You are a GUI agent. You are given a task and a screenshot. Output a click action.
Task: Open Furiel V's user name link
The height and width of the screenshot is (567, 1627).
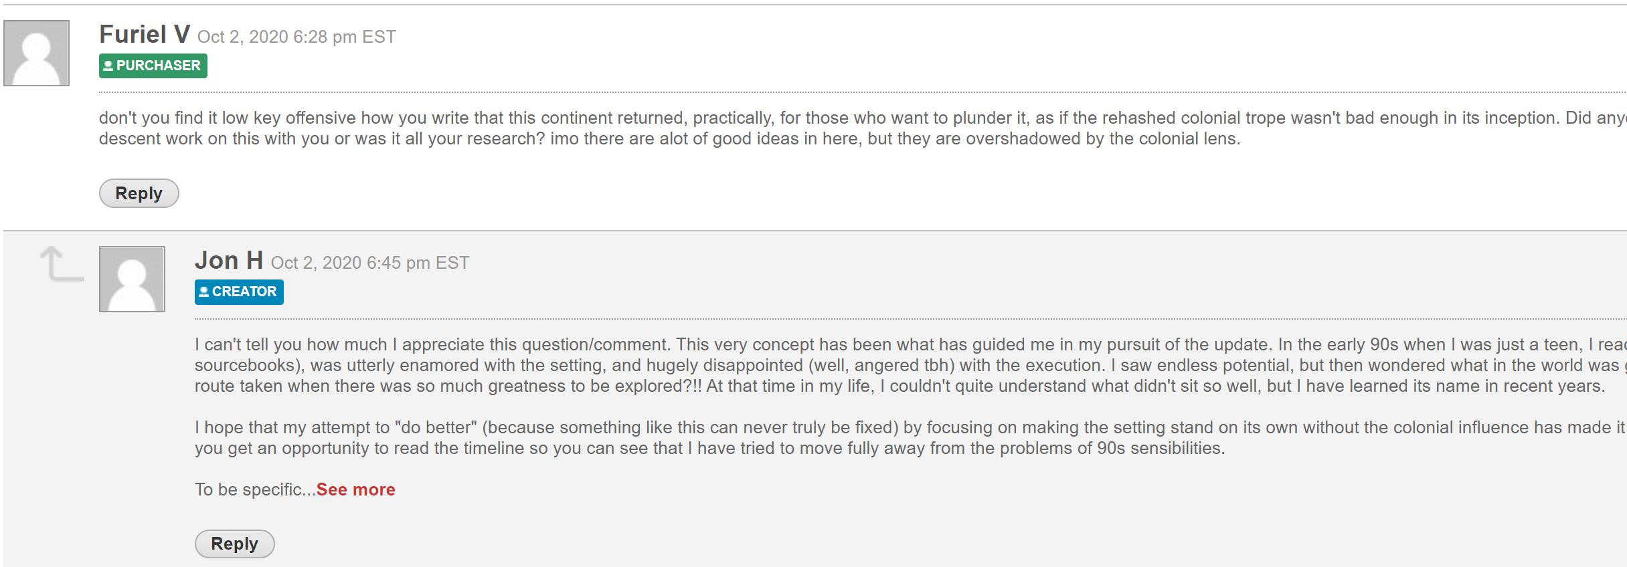click(x=145, y=35)
